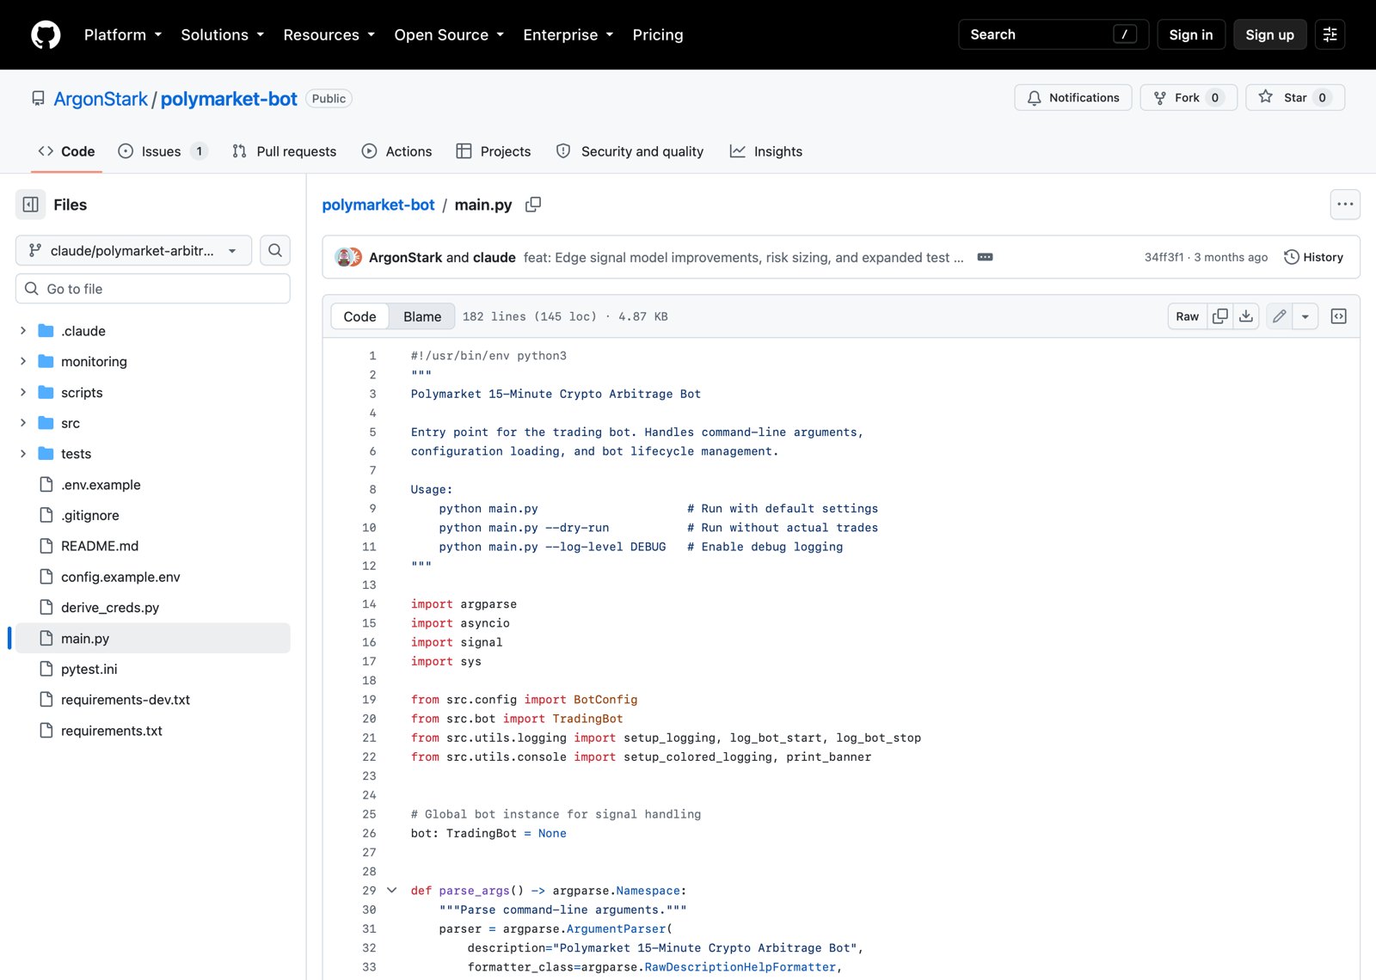The width and height of the screenshot is (1376, 980).
Task: Open appearance settings icon in header
Action: (x=1330, y=34)
